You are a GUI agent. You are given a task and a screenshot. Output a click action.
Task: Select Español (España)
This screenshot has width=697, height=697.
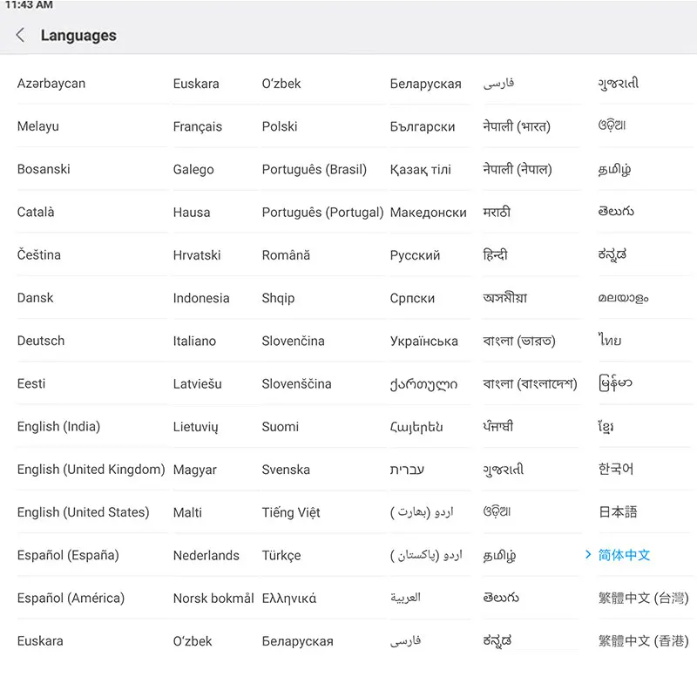point(70,555)
